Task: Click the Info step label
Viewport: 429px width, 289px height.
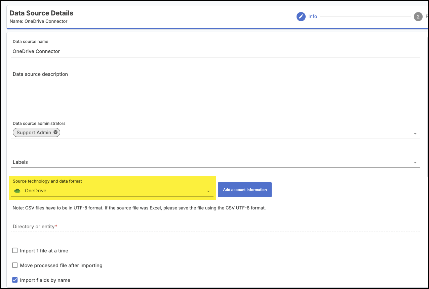Action: 313,16
